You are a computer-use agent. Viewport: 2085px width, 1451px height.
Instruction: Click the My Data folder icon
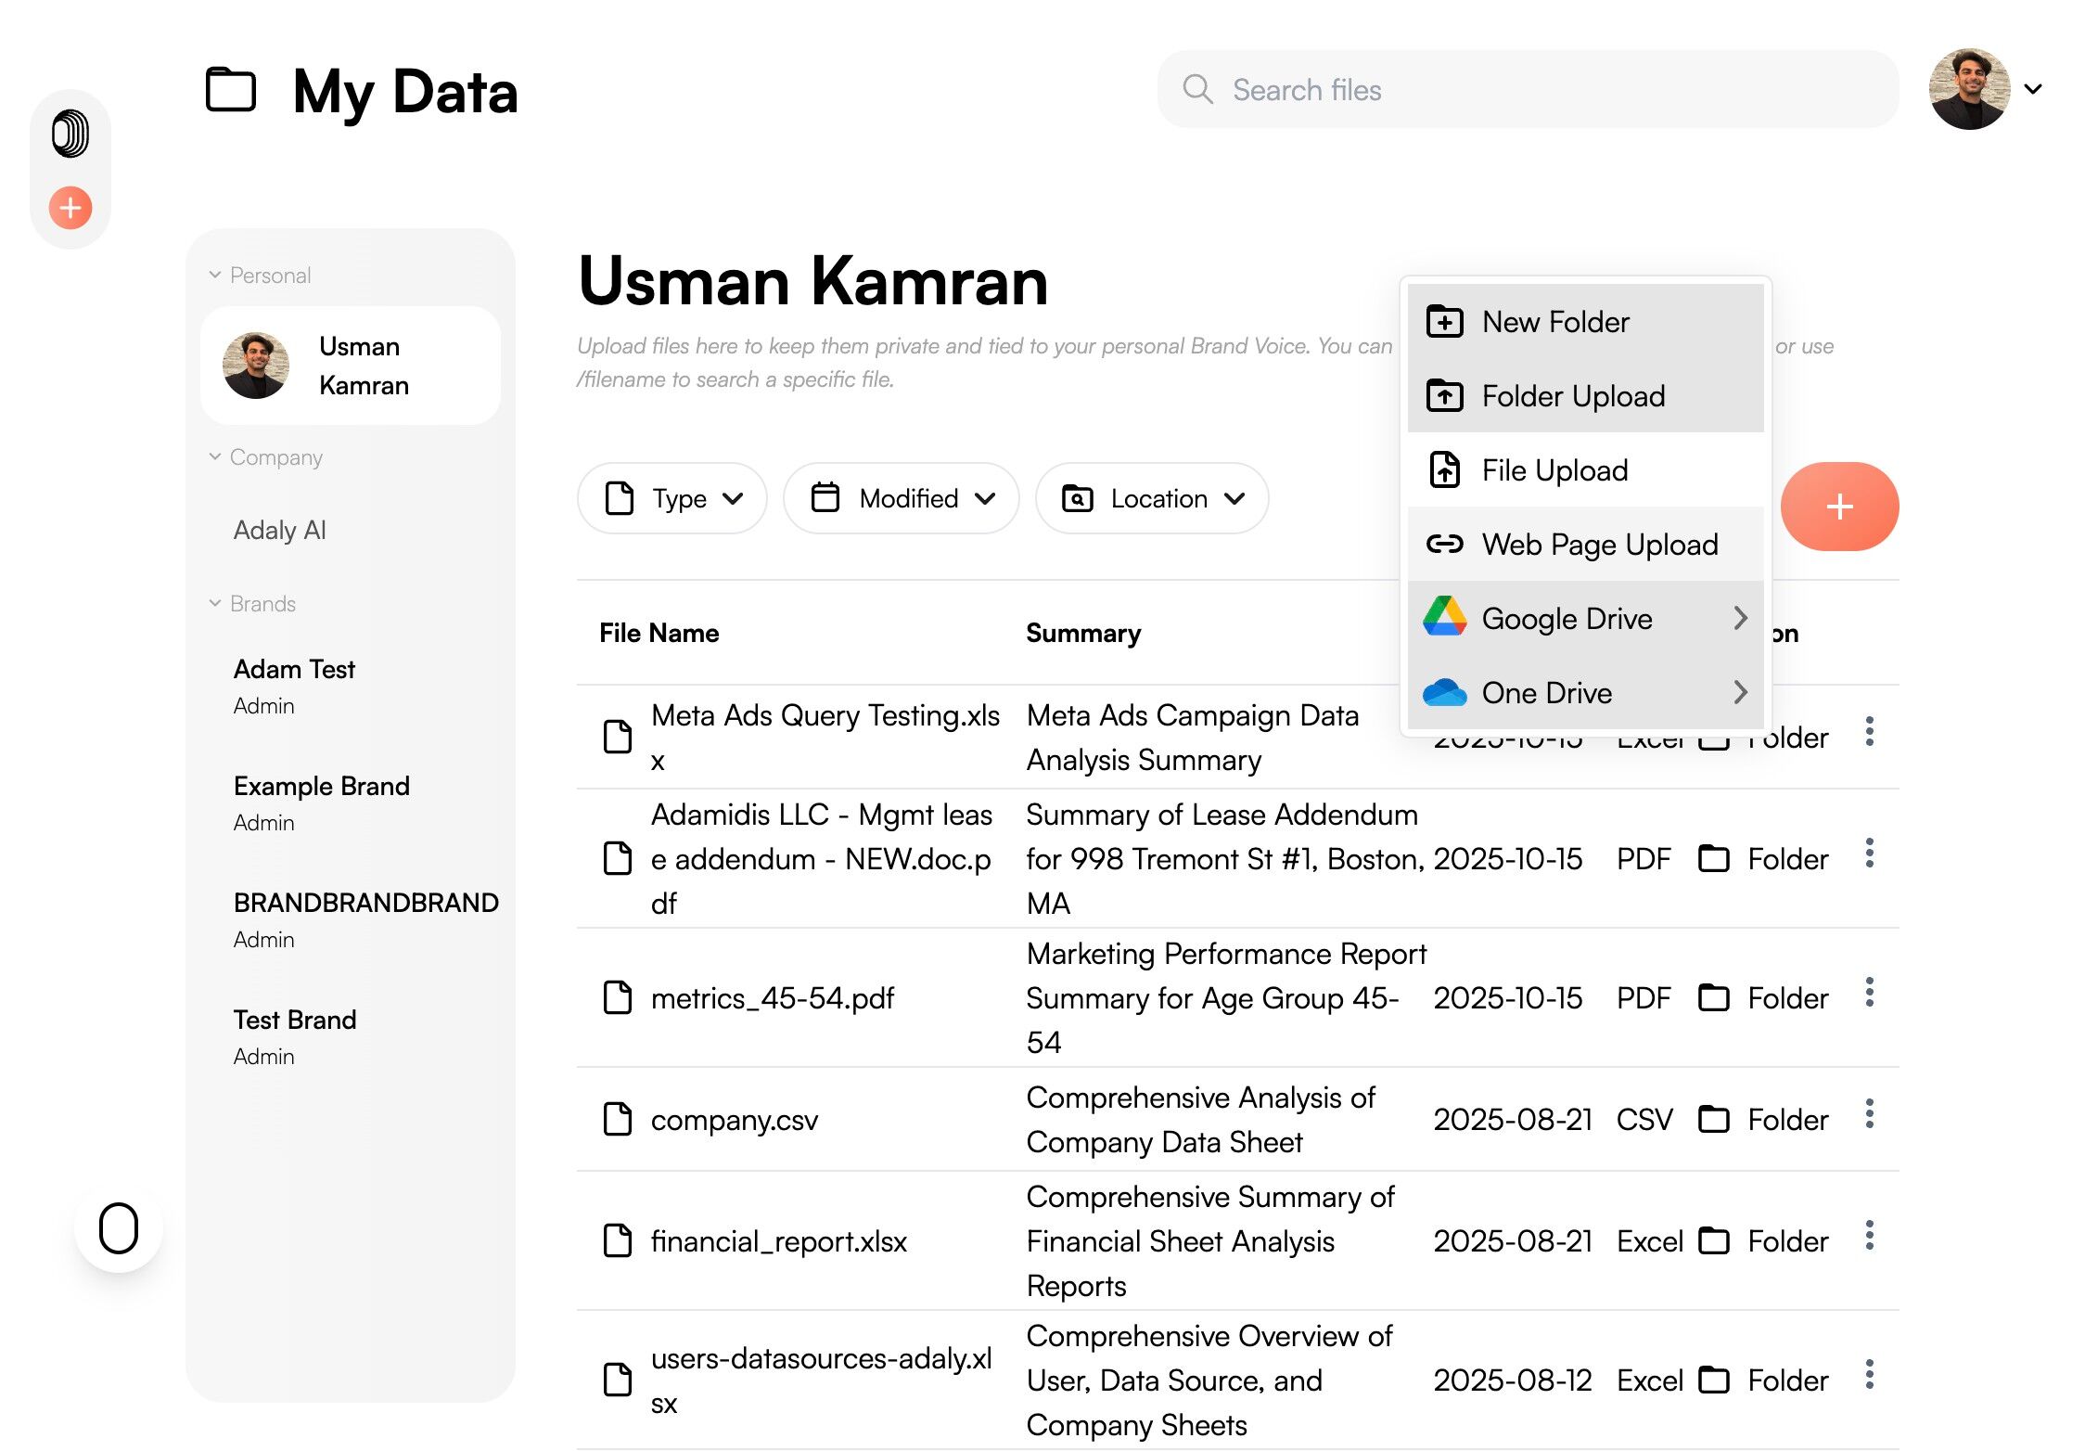tap(231, 91)
